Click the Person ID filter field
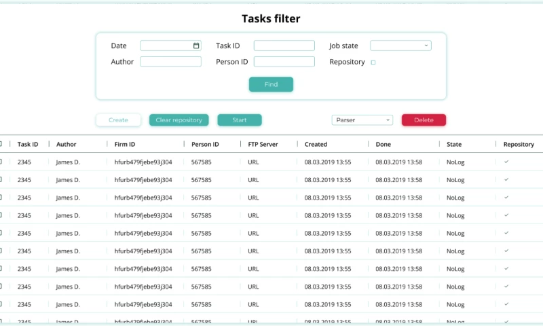 (284, 62)
